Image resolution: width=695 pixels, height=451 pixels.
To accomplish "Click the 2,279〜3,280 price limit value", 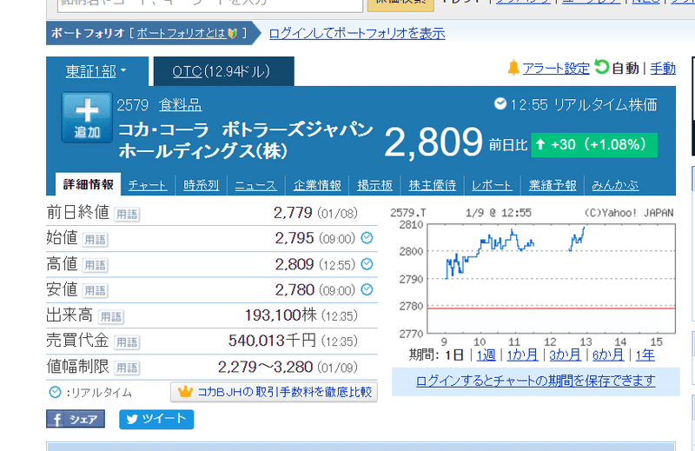I will [x=265, y=367].
